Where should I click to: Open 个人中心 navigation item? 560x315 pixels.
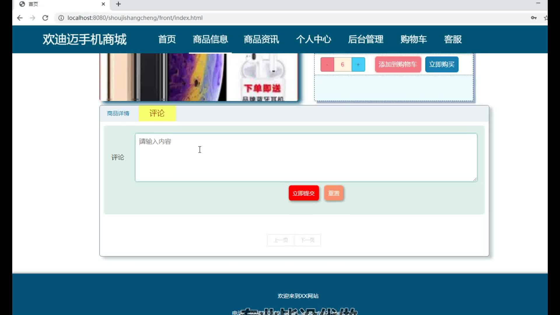tap(314, 39)
